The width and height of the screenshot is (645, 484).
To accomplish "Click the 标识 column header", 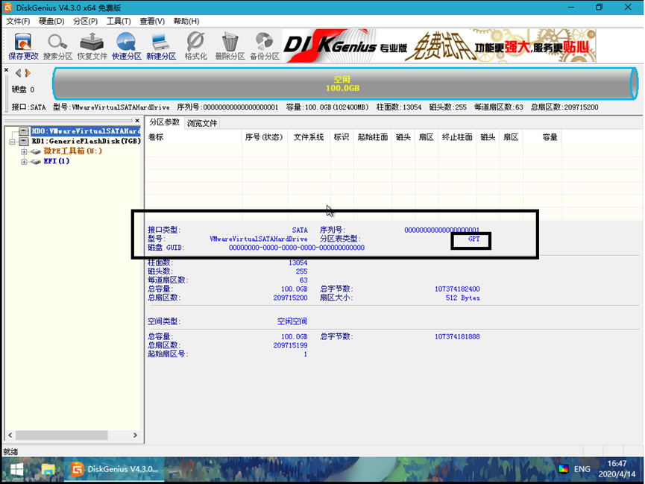I will (x=342, y=137).
